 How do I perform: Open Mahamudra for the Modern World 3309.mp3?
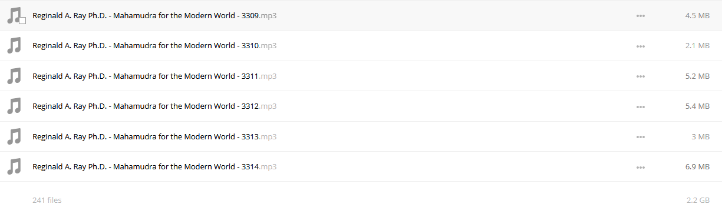point(154,15)
